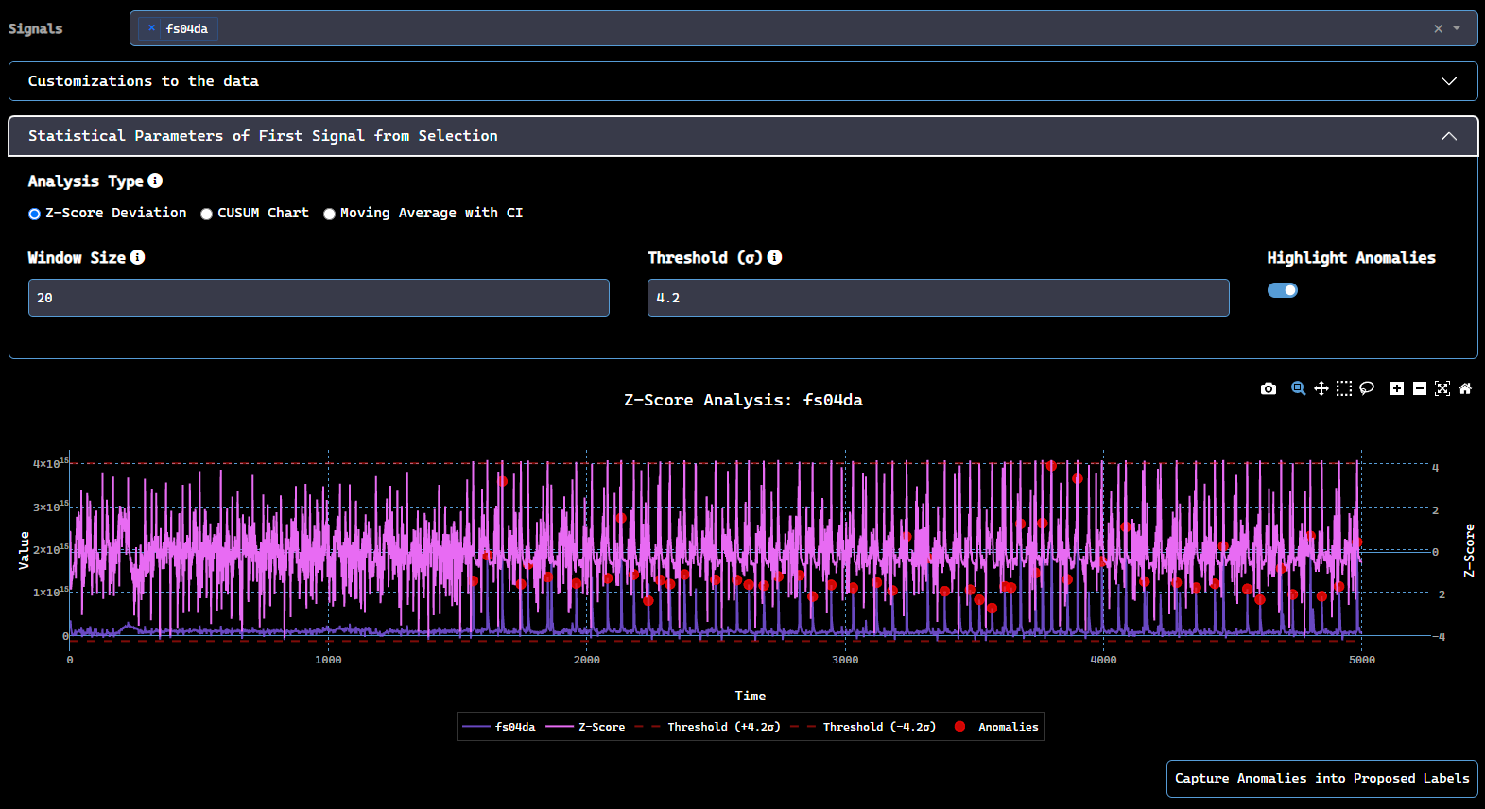Toggle the Highlight Anomalies switch

1283,290
